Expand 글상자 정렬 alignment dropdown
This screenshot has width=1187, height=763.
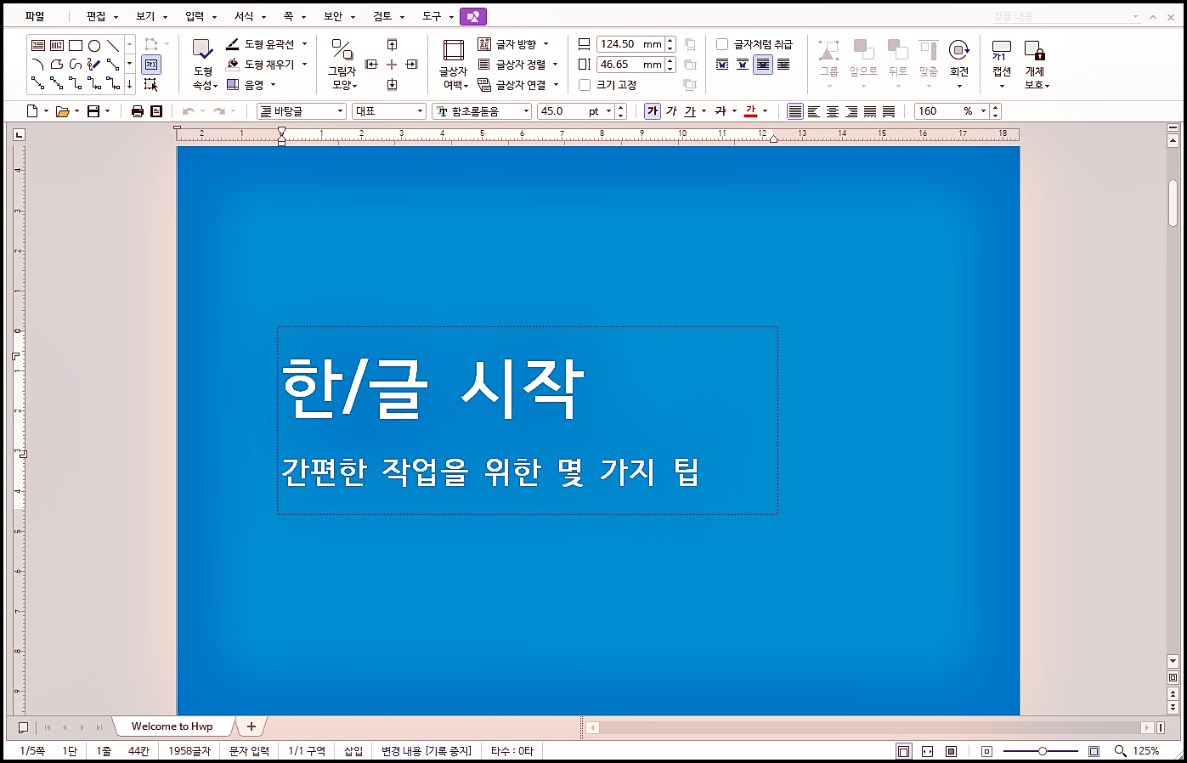point(556,65)
